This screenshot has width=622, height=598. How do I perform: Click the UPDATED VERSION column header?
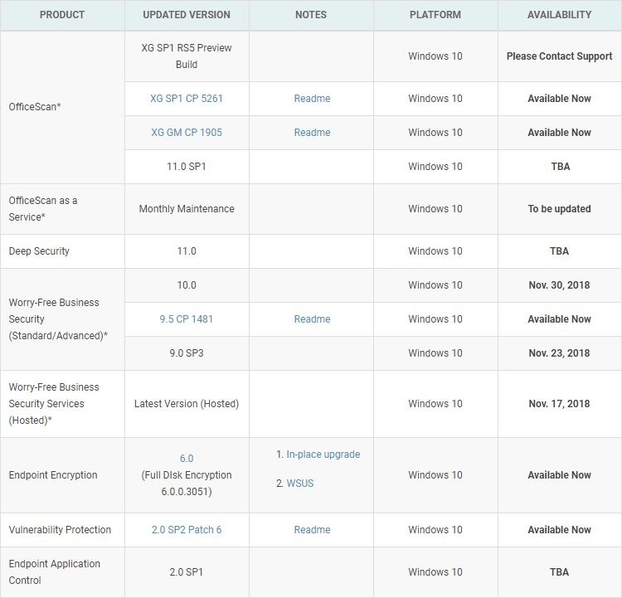point(187,15)
